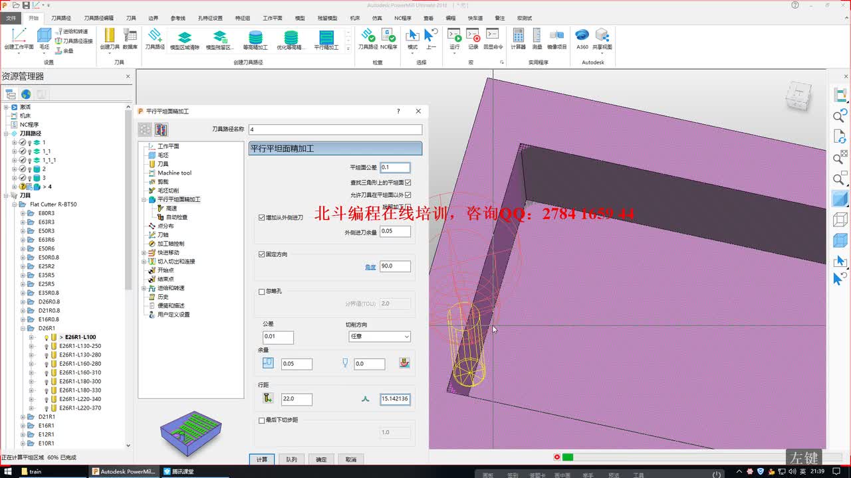Expand 快进移动 in dialog tree
Viewport: 851px width, 478px height.
click(x=144, y=252)
